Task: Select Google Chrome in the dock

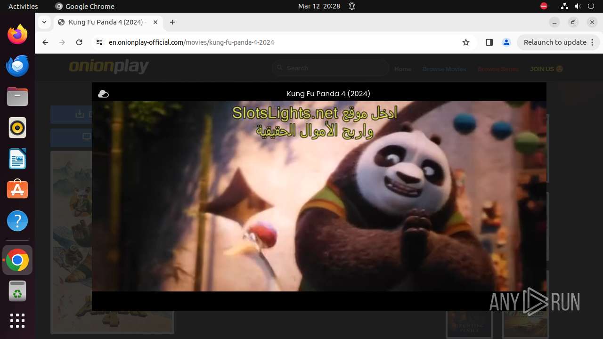Action: pyautogui.click(x=17, y=260)
